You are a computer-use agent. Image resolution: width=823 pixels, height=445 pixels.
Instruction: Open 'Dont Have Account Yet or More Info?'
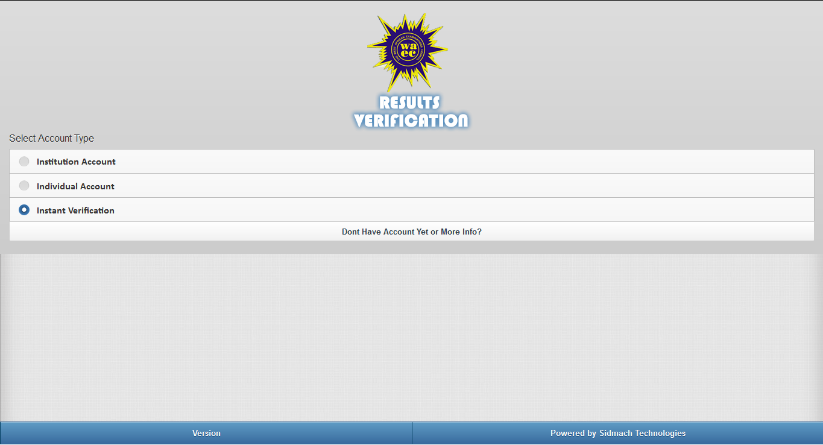(x=412, y=232)
